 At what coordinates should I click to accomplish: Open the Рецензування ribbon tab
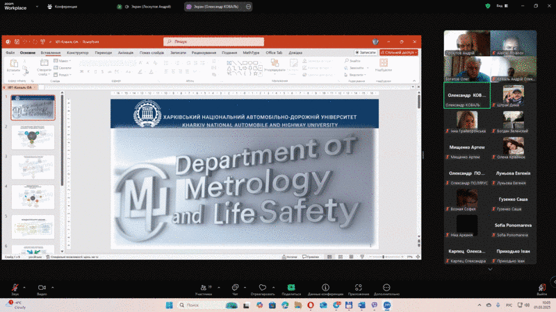click(204, 53)
